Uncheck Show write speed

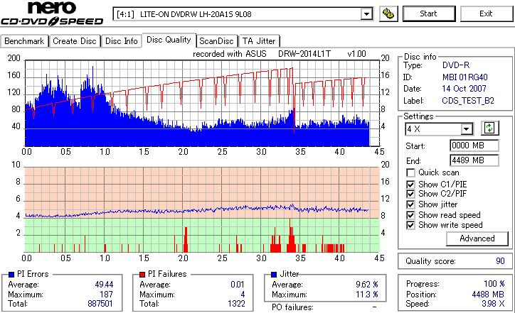tap(410, 225)
